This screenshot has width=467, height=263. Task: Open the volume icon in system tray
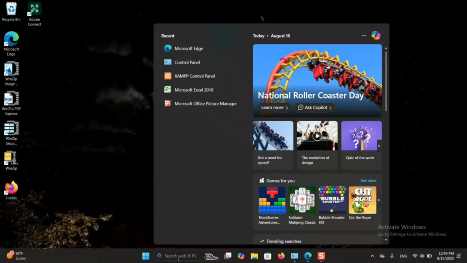point(422,256)
